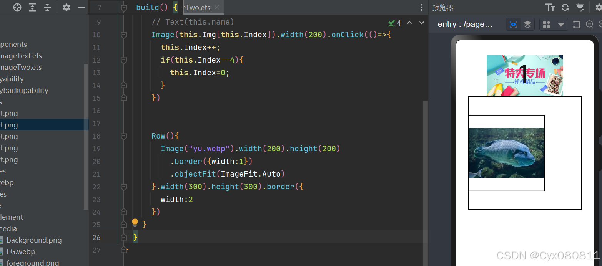Click .objectFit(ImageFit.Auto) code text

pos(227,174)
